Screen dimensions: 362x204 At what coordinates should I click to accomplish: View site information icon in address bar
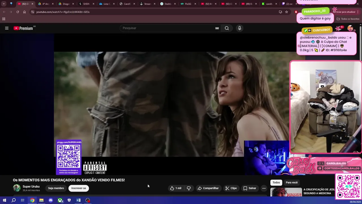33,12
